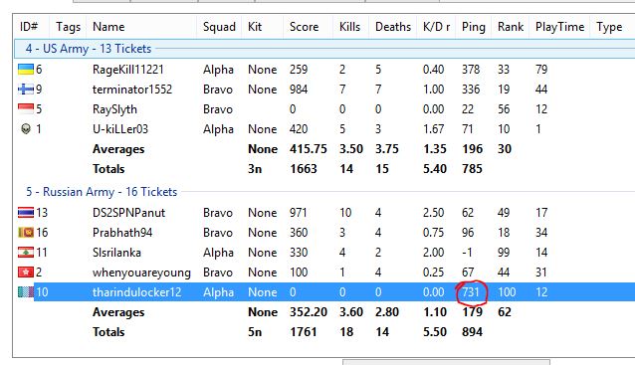635x365 pixels.
Task: Click the Kills column header
Action: pyautogui.click(x=350, y=27)
